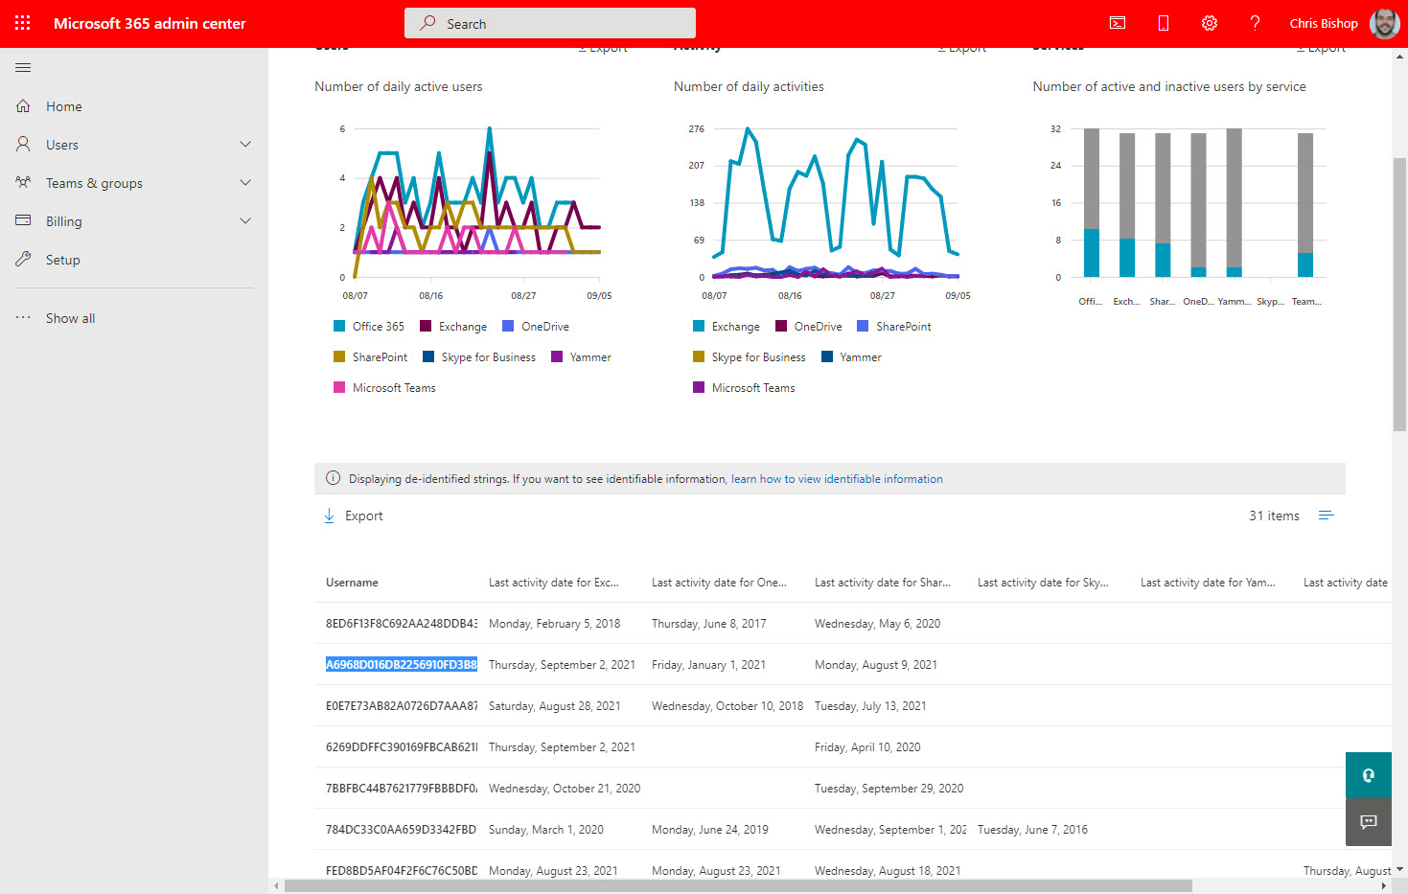Viewport: 1408px width, 894px height.
Task: Toggle OneDrive legend swatch in users chart
Action: [x=508, y=326]
